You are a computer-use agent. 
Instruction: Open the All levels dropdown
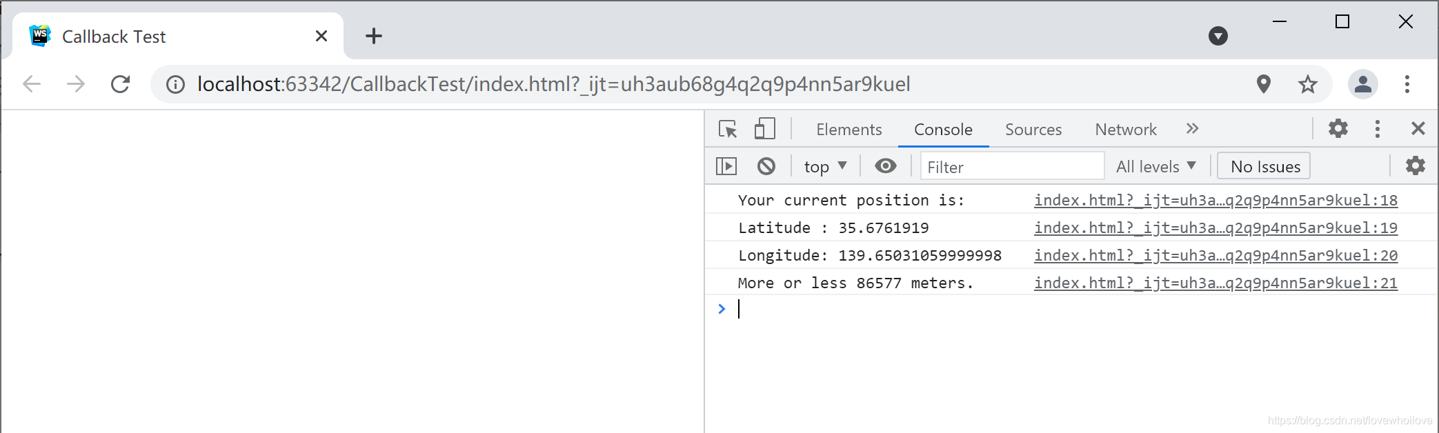point(1156,167)
